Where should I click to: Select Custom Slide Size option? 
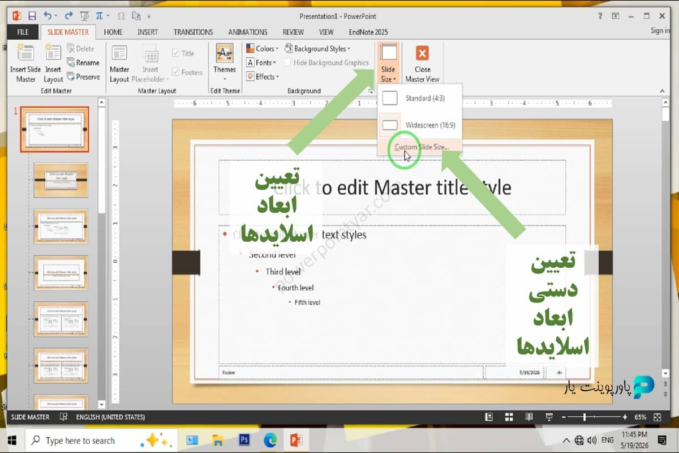pyautogui.click(x=420, y=147)
